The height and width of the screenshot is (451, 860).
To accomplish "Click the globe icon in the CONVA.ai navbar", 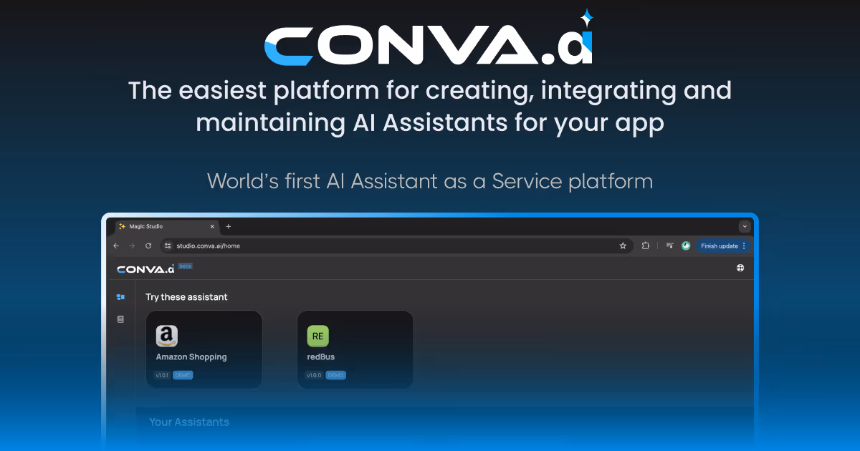I will point(740,268).
